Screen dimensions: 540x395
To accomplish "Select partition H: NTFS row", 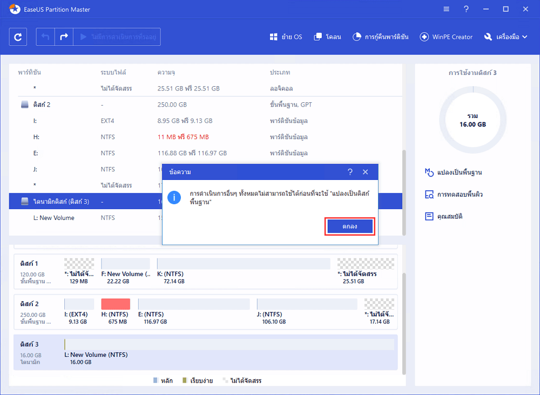I will [x=206, y=137].
